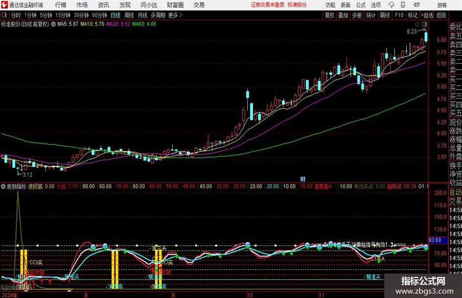Click the 6.23 high price label
Viewport: 462px width, 298px height.
[412, 31]
